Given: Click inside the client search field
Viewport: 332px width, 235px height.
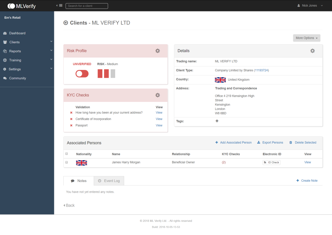Looking at the screenshot, I should (x=86, y=6).
